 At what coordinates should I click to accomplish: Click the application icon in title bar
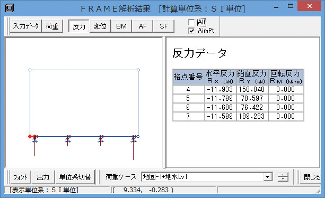pos(10,8)
